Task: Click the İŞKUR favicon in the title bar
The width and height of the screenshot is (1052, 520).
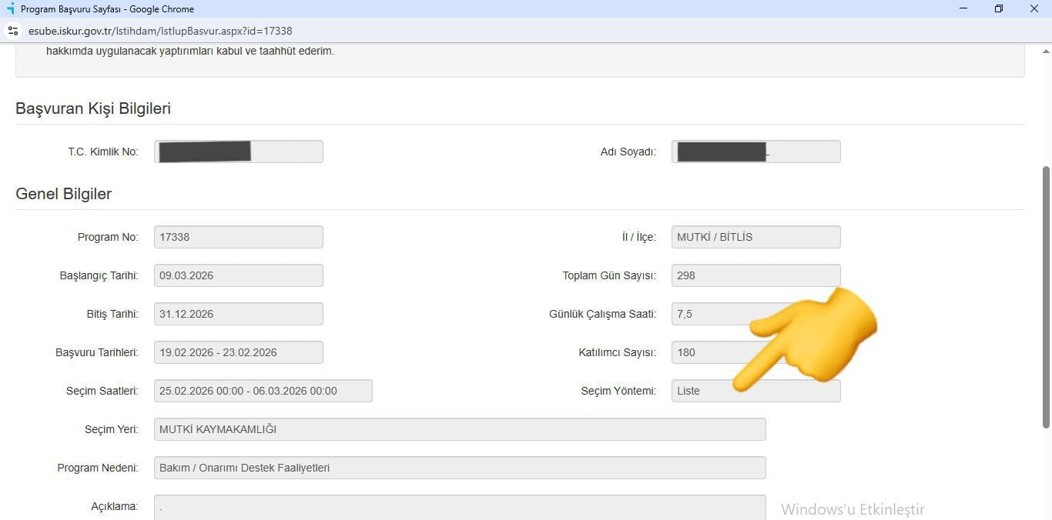Action: tap(10, 9)
